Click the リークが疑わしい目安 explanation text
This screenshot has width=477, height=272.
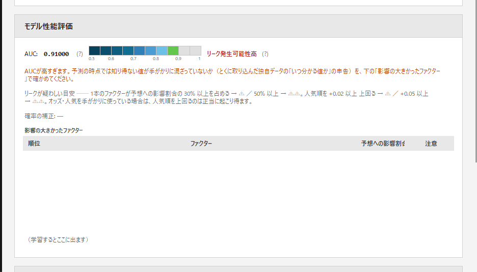[227, 97]
